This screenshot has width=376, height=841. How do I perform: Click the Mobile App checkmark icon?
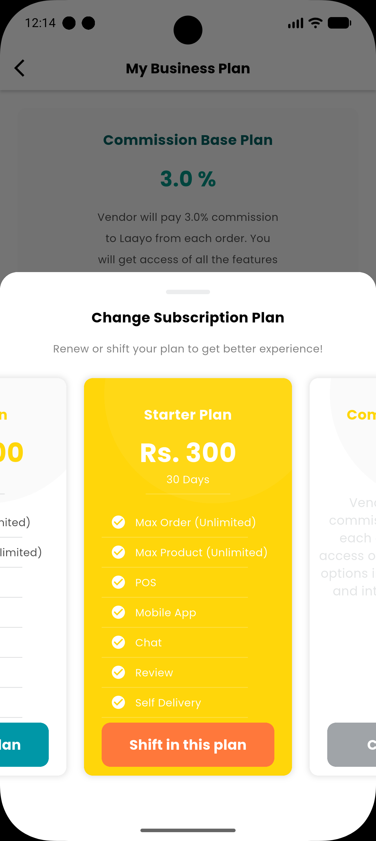point(118,612)
